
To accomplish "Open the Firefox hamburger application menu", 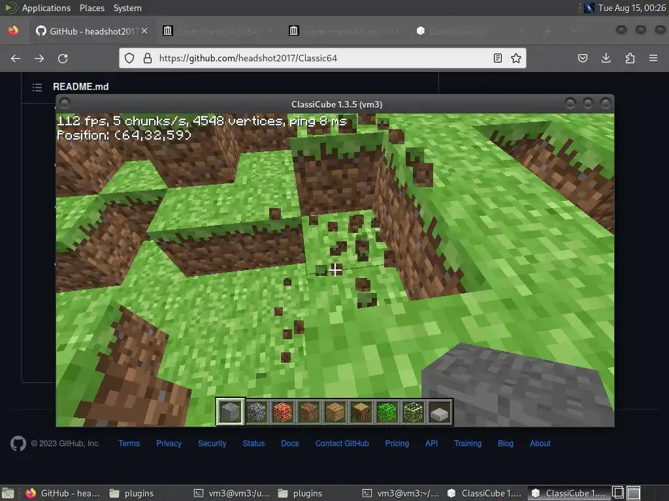I will click(x=653, y=58).
